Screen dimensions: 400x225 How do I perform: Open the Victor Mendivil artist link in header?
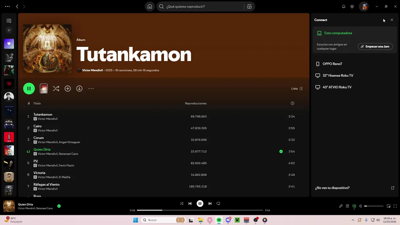[x=92, y=70]
